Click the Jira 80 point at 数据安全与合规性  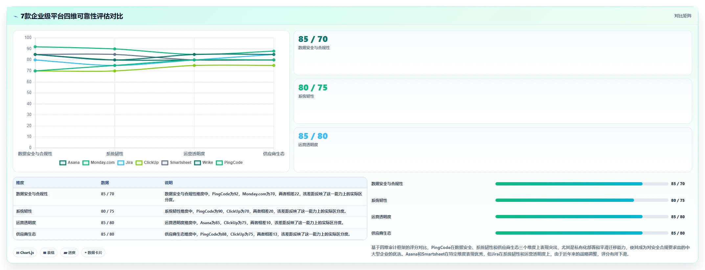pyautogui.click(x=35, y=60)
